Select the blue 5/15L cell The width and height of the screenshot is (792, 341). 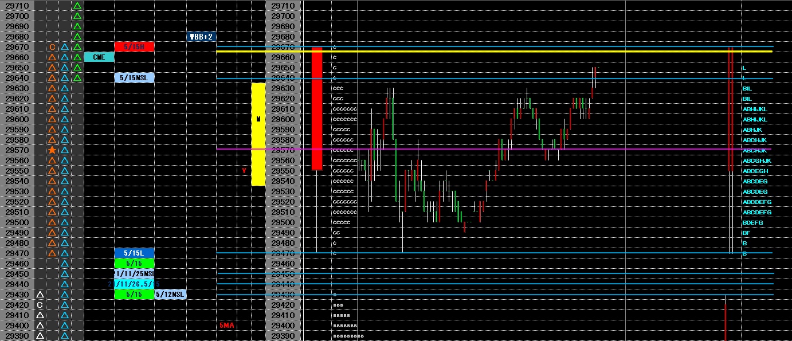[134, 253]
